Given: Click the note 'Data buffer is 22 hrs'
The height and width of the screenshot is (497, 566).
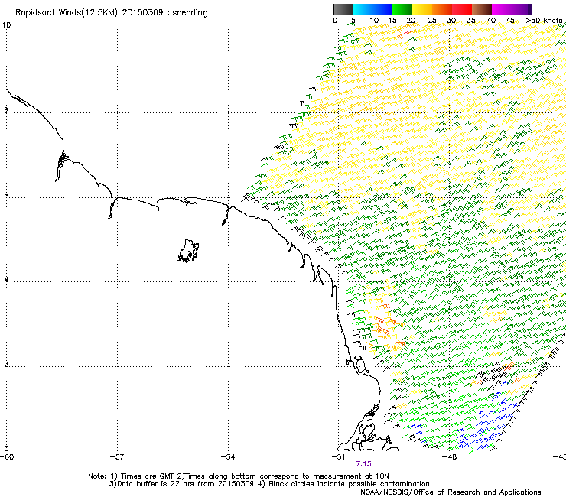Looking at the screenshot, I should (155, 484).
